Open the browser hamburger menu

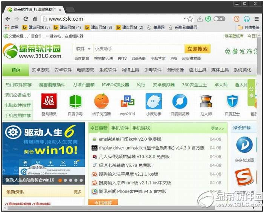click(257, 19)
